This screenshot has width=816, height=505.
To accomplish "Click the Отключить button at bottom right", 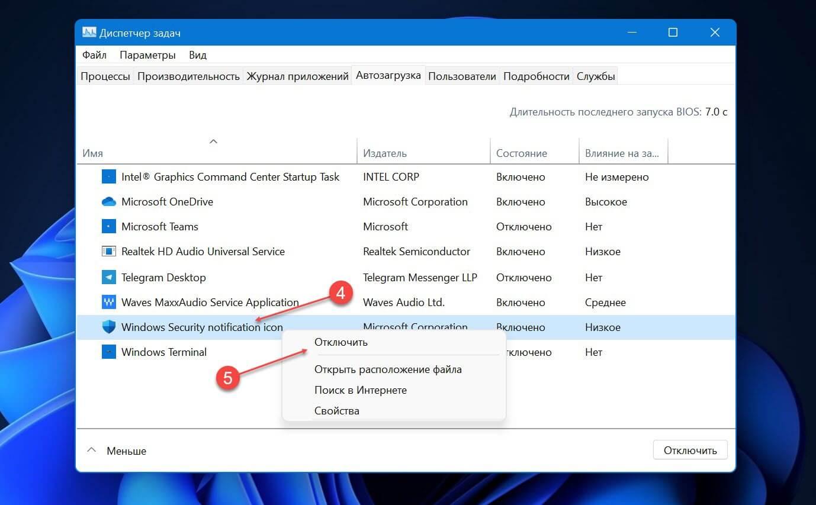I will [x=690, y=450].
